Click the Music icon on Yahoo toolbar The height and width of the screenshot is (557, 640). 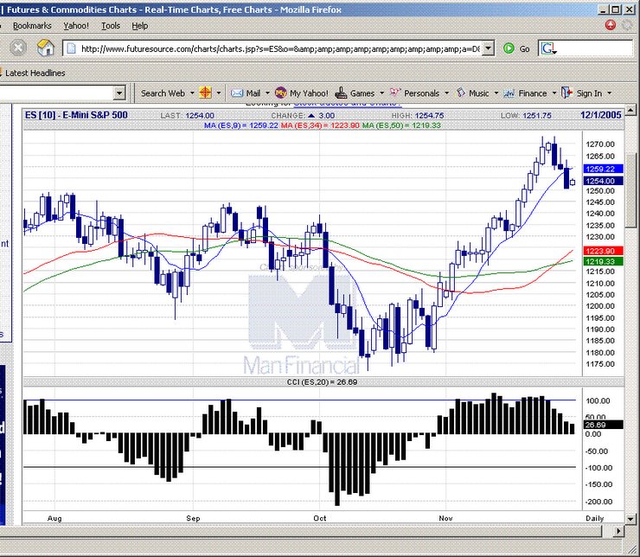tap(461, 93)
